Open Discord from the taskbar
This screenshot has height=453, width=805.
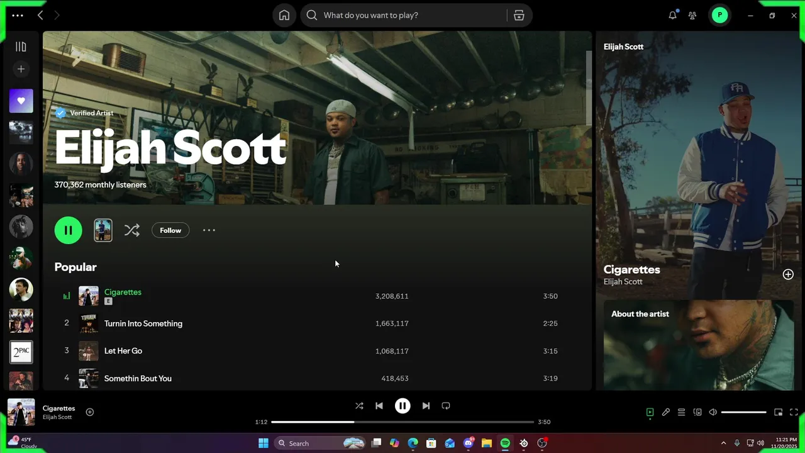(x=469, y=443)
